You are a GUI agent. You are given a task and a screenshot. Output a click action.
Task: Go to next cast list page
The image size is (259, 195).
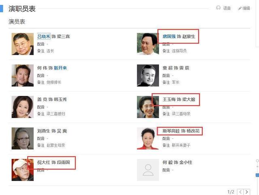[x=247, y=192]
